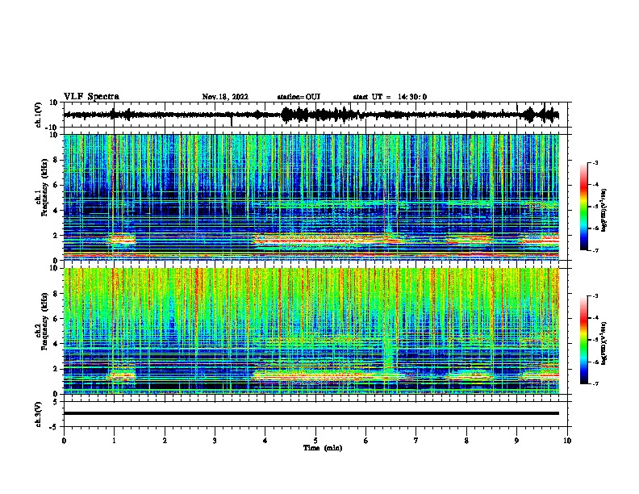Screen dimensions: 639x494
Task: Click time axis tick label '5'
Action: click(315, 441)
